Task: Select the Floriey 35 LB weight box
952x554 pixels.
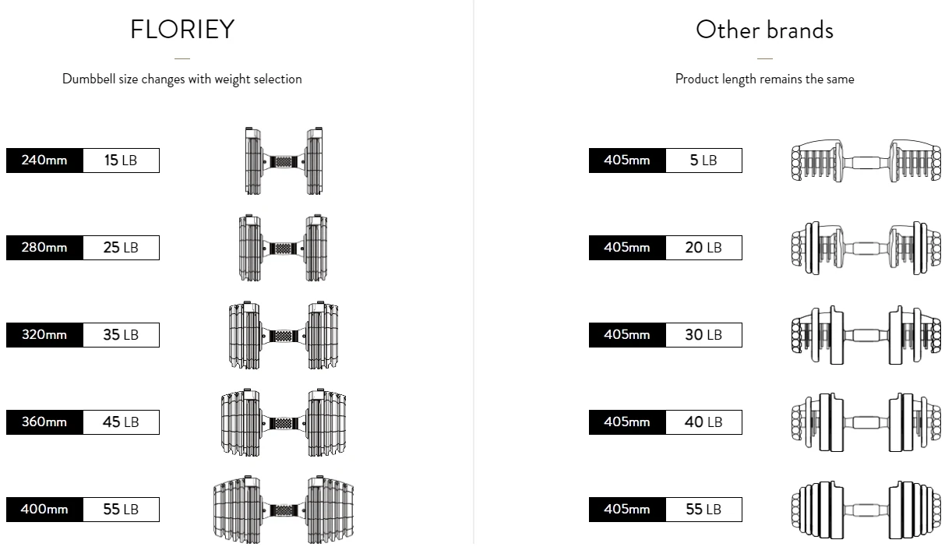Action: click(x=121, y=335)
